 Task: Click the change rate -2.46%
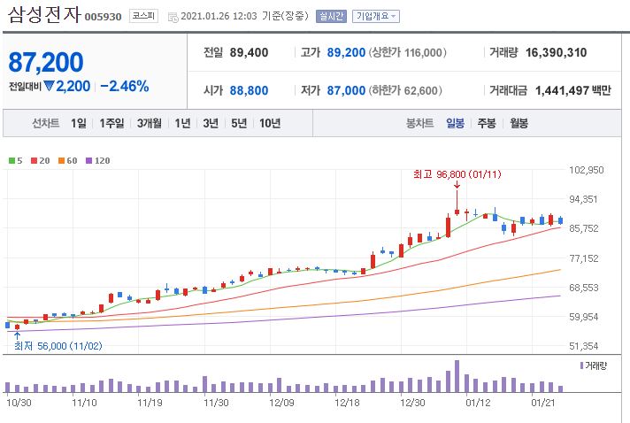125,86
